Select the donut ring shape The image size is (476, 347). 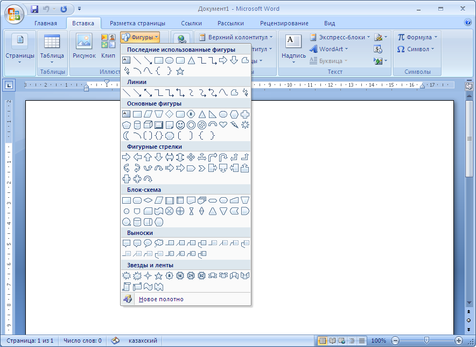click(191, 125)
